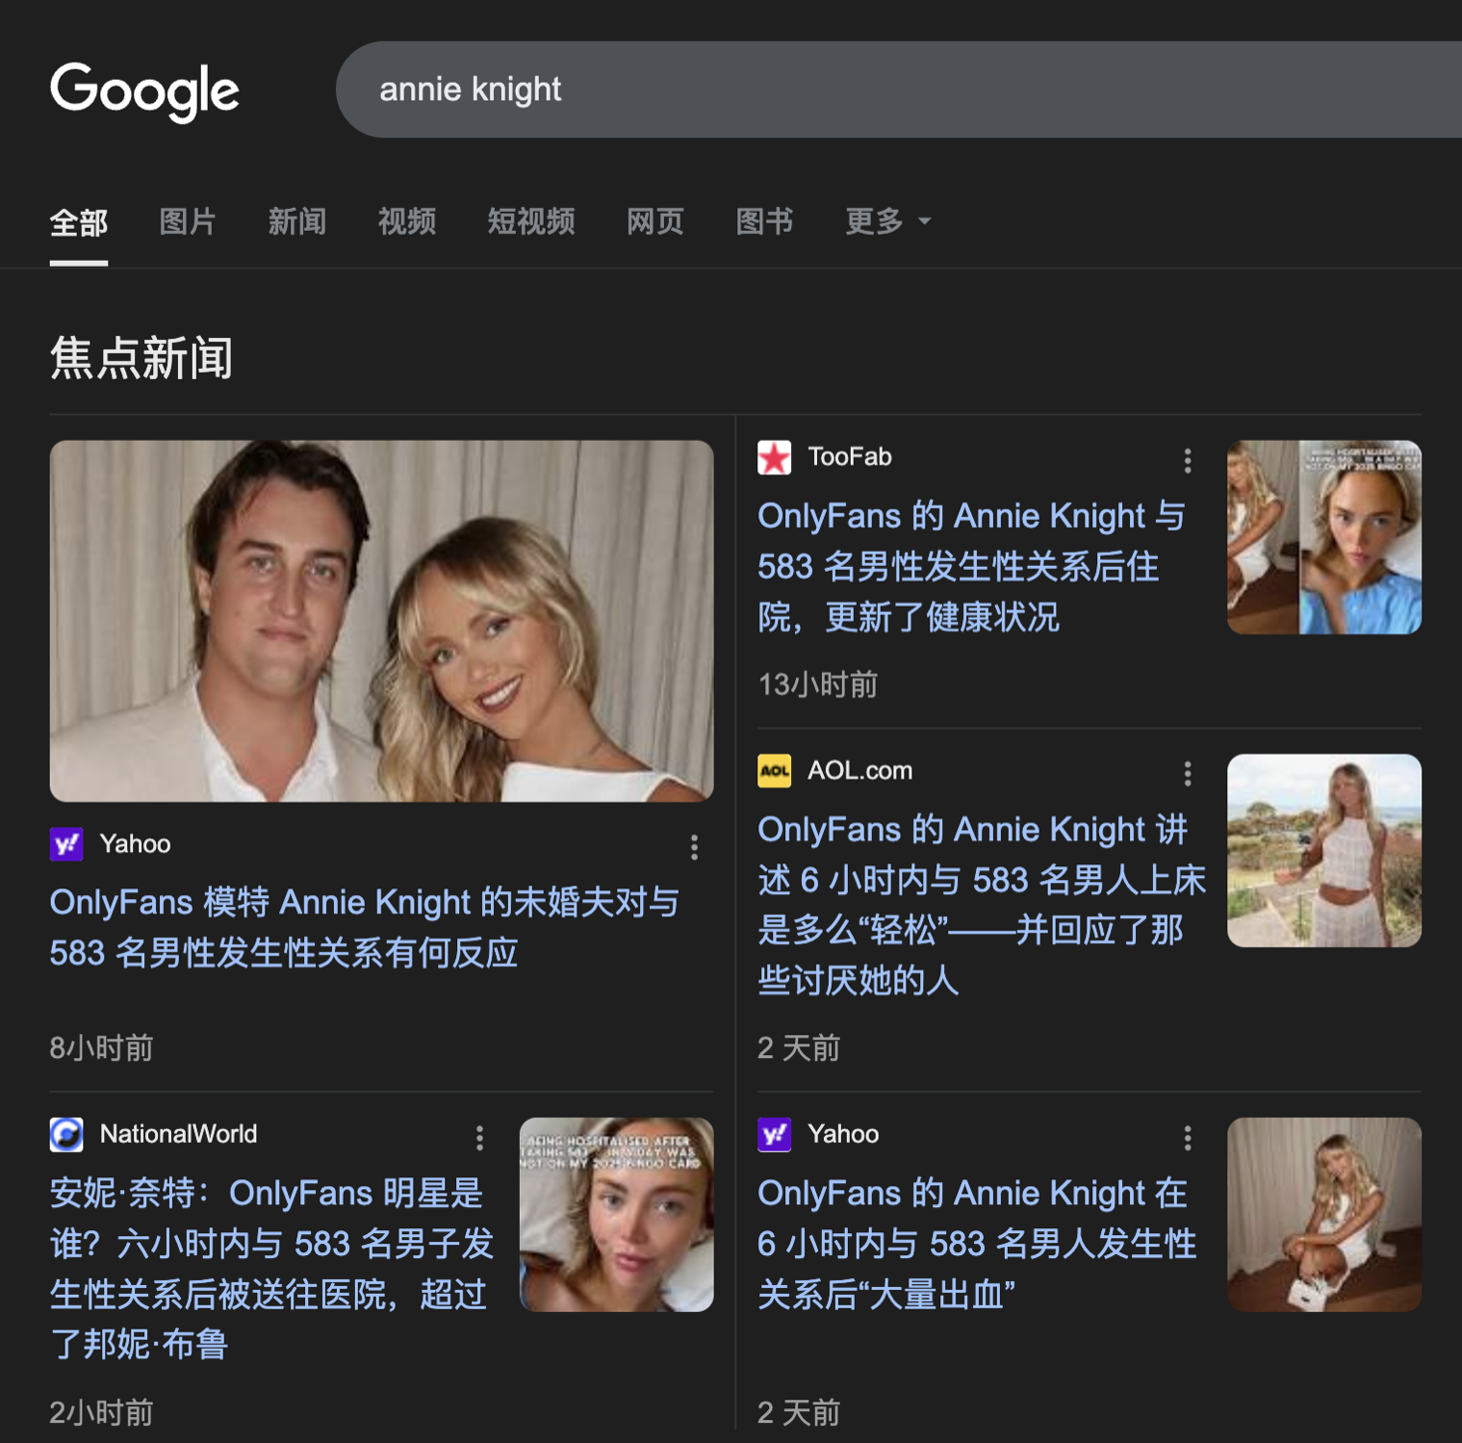
Task: Open the NationalWorld article 安妮·奈特
Action: coord(271,1269)
